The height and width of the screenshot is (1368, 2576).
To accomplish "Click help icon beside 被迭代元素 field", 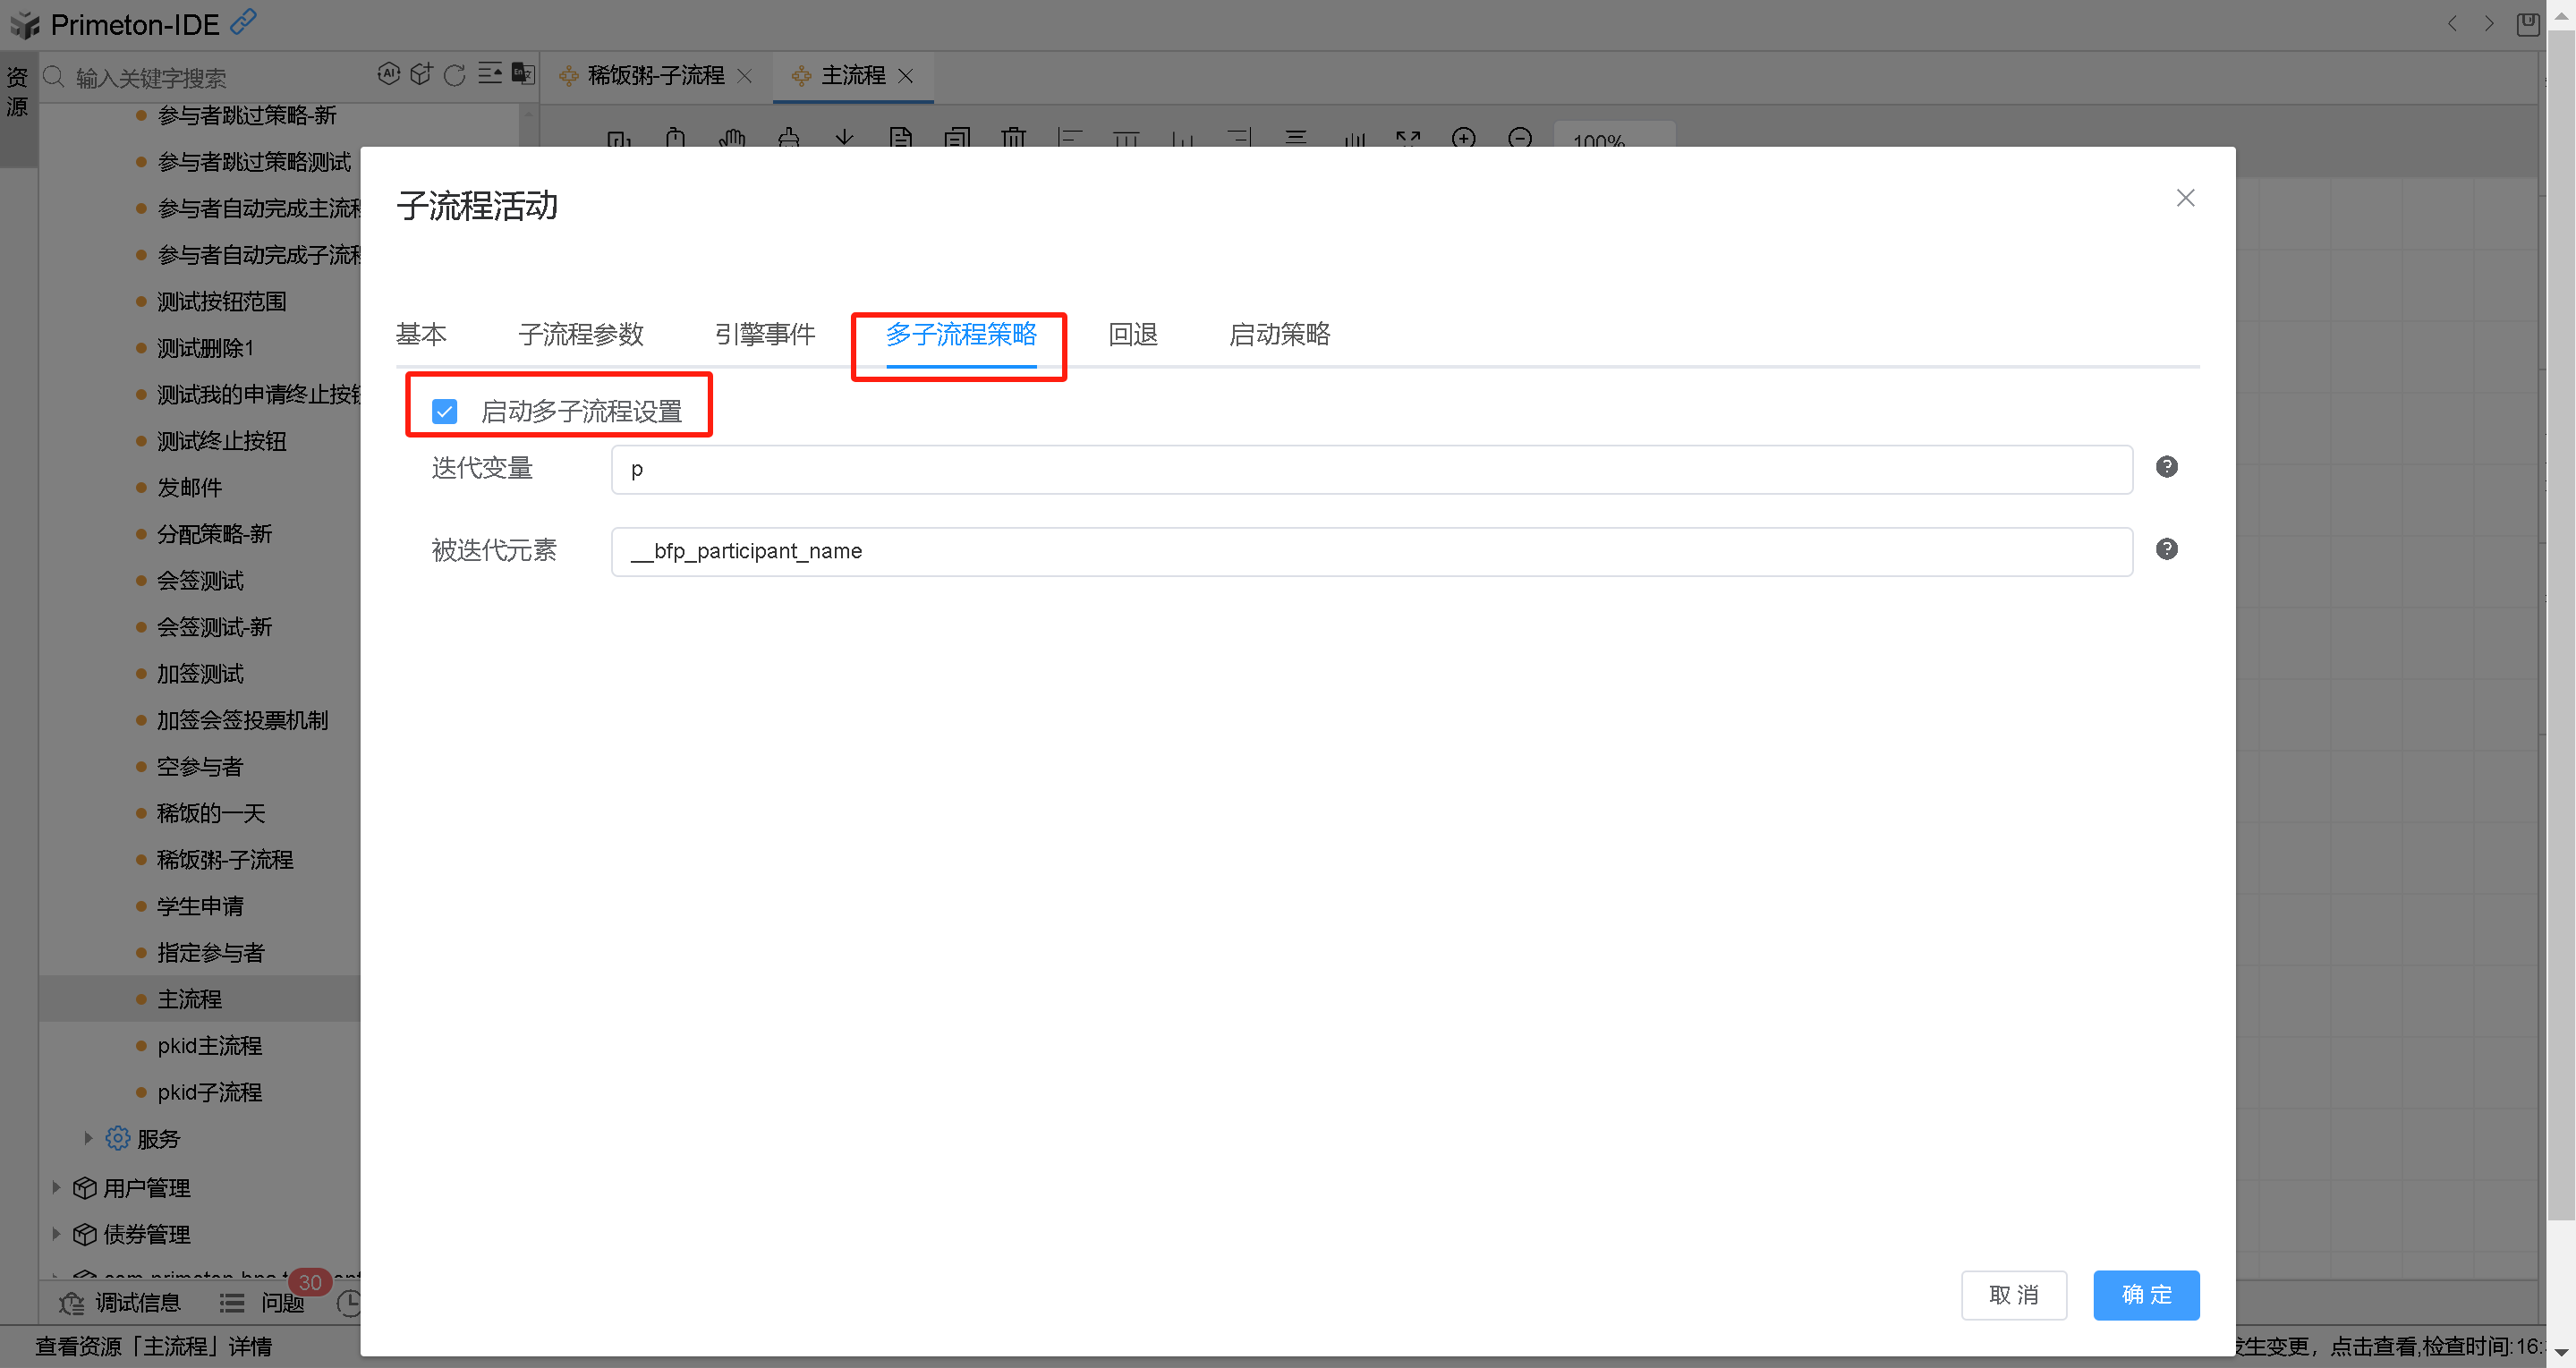I will 2166,549.
